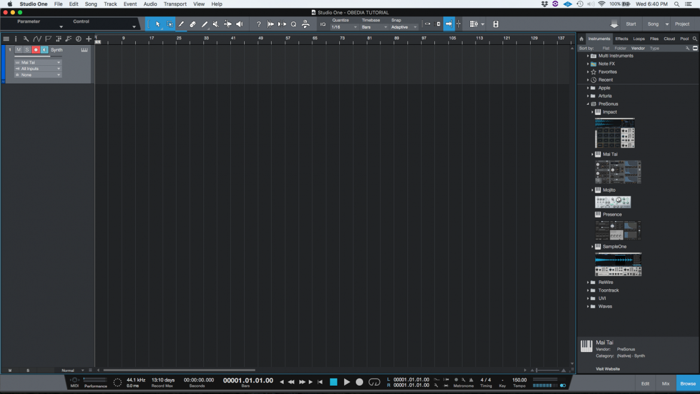Screen dimensions: 700x394
Task: Open the Timebase Bars dropdown
Action: 374,28
